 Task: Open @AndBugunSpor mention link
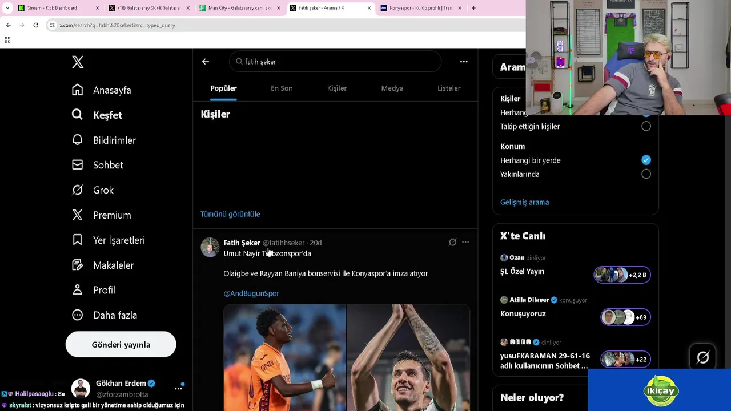pos(251,293)
